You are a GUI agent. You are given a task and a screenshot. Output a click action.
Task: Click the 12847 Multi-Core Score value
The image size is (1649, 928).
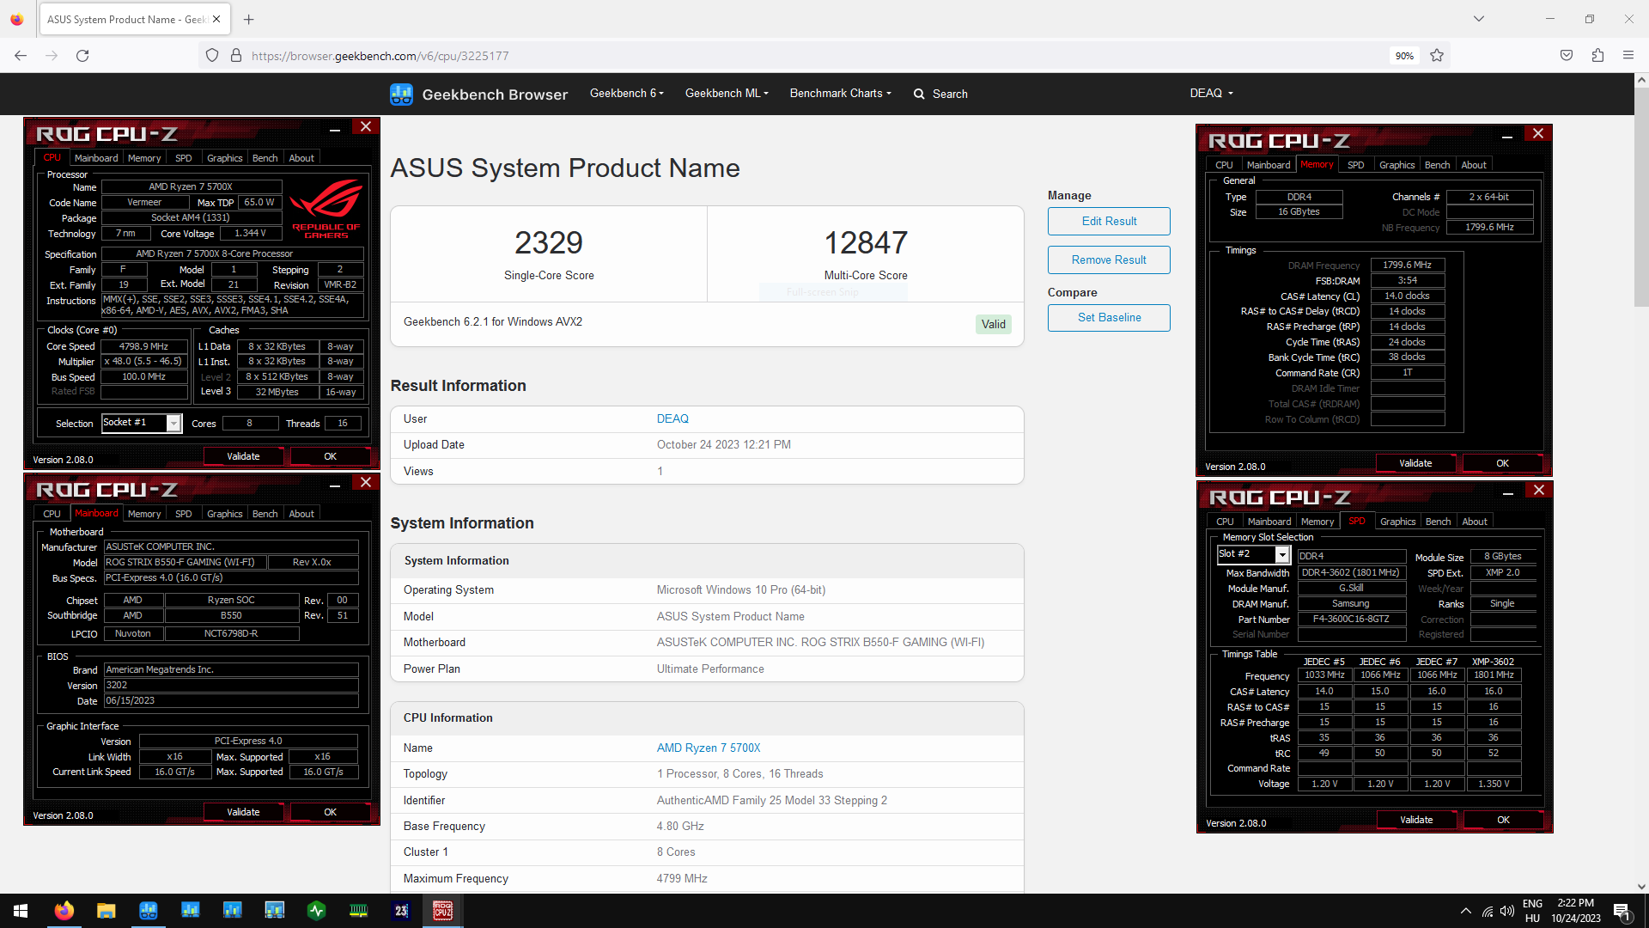(866, 243)
